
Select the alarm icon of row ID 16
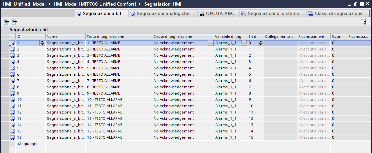(12, 137)
